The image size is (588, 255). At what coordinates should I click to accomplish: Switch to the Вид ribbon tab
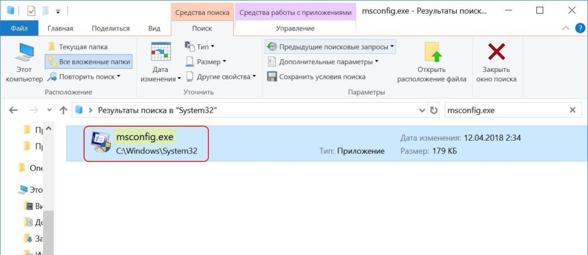154,29
